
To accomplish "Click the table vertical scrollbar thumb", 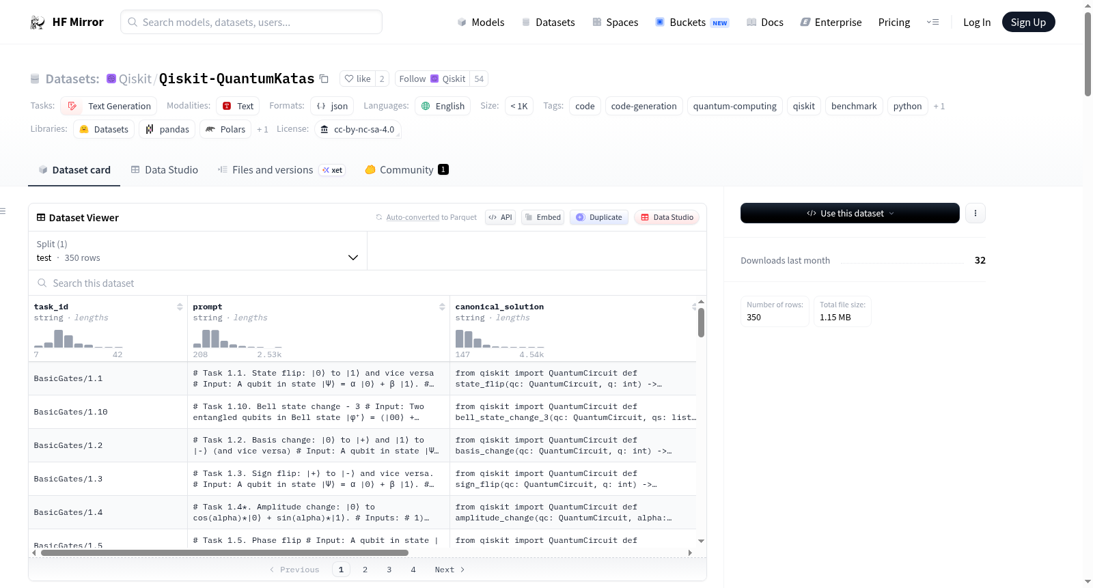I will [x=701, y=322].
